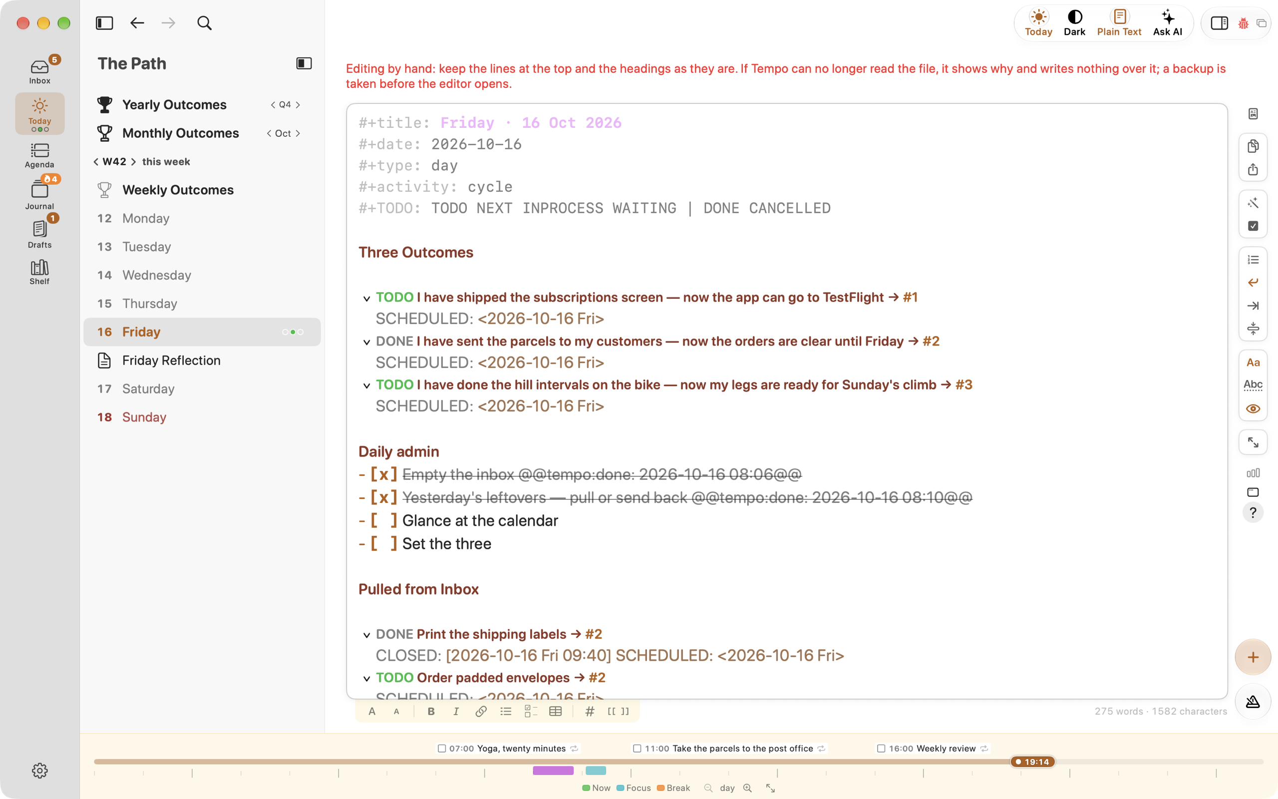The height and width of the screenshot is (799, 1278).
Task: Click the red bug report icon
Action: coord(1243,23)
